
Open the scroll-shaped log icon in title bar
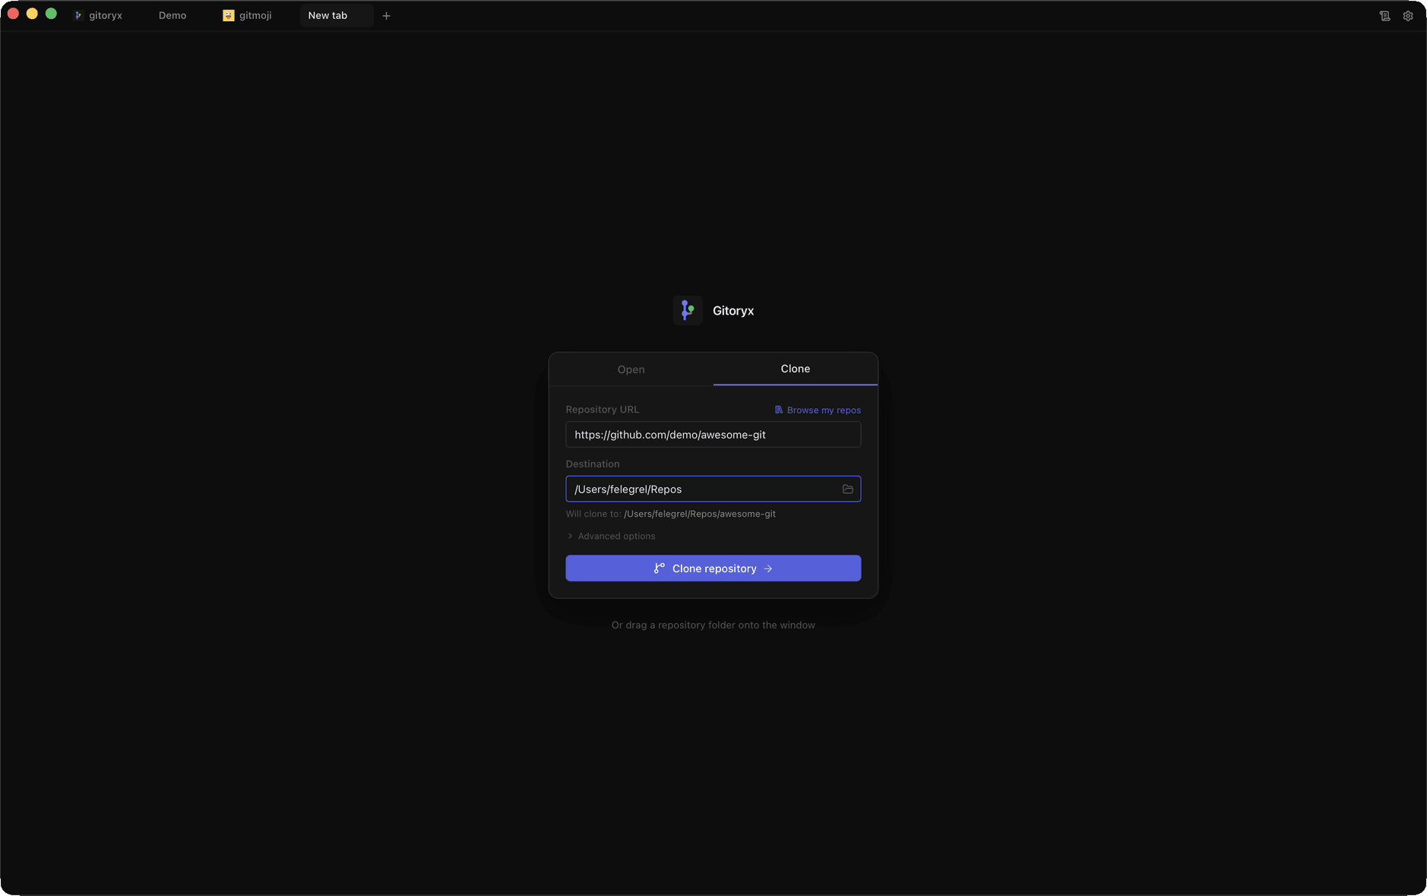1384,16
